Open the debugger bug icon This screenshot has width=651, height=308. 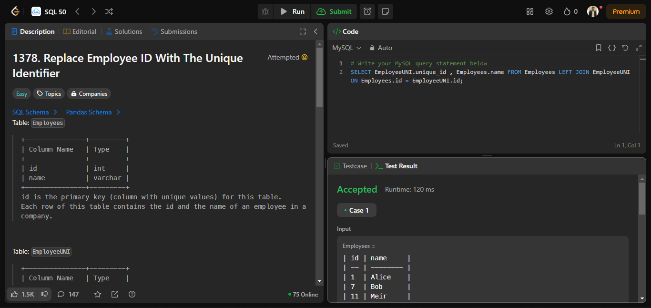265,11
